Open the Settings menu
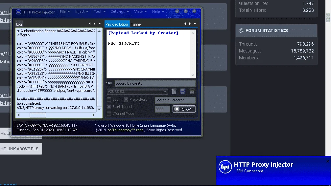 pyautogui.click(x=120, y=11)
